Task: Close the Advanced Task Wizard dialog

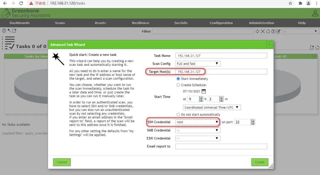Action: (269, 45)
